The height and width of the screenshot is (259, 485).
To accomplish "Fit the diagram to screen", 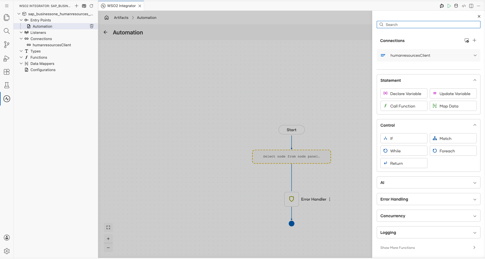I will (108, 227).
